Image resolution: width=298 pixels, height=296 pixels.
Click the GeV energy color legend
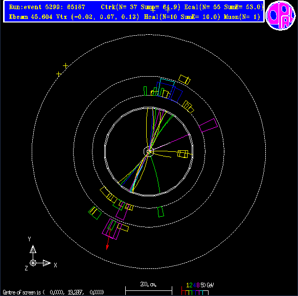(198, 288)
